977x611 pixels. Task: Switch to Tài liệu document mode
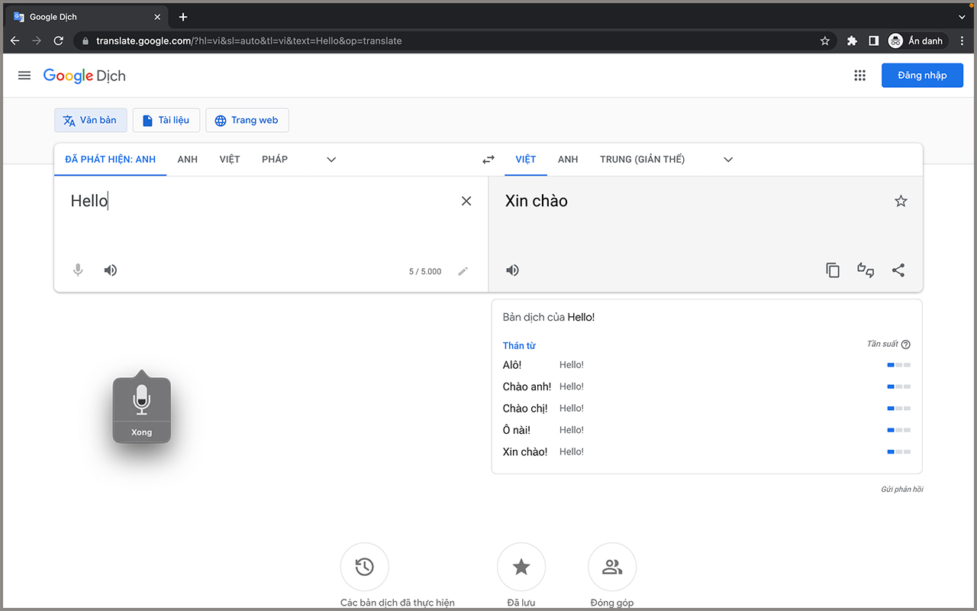(x=166, y=120)
